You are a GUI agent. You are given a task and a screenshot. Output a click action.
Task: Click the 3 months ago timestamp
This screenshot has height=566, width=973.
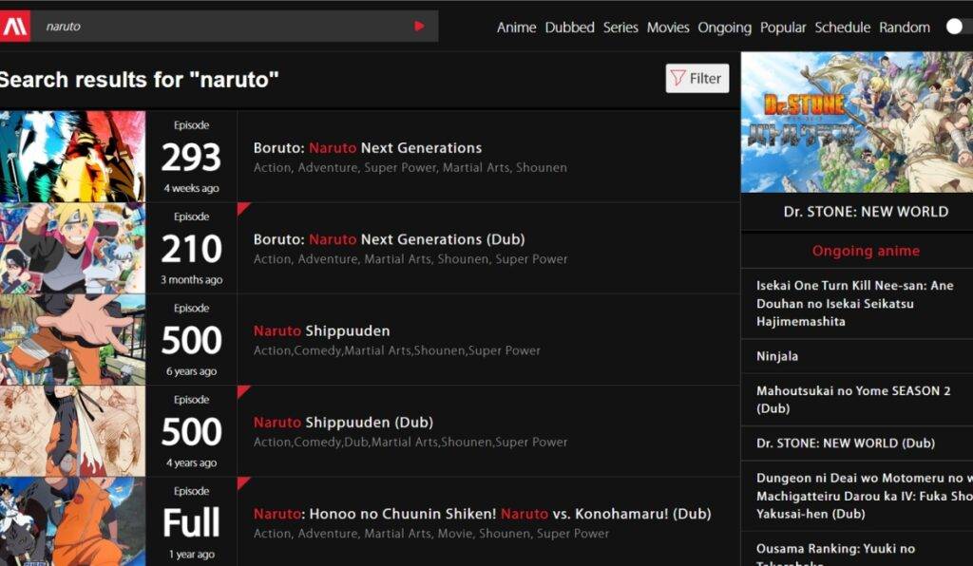pyautogui.click(x=191, y=279)
